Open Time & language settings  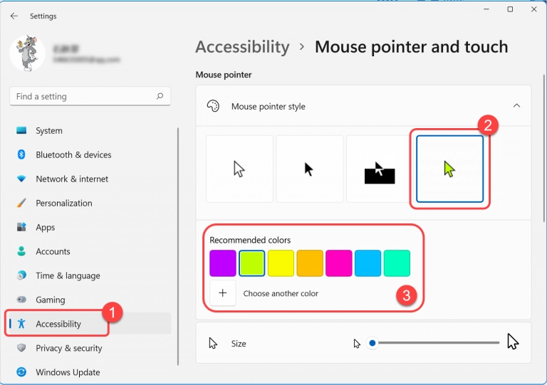pos(90,275)
